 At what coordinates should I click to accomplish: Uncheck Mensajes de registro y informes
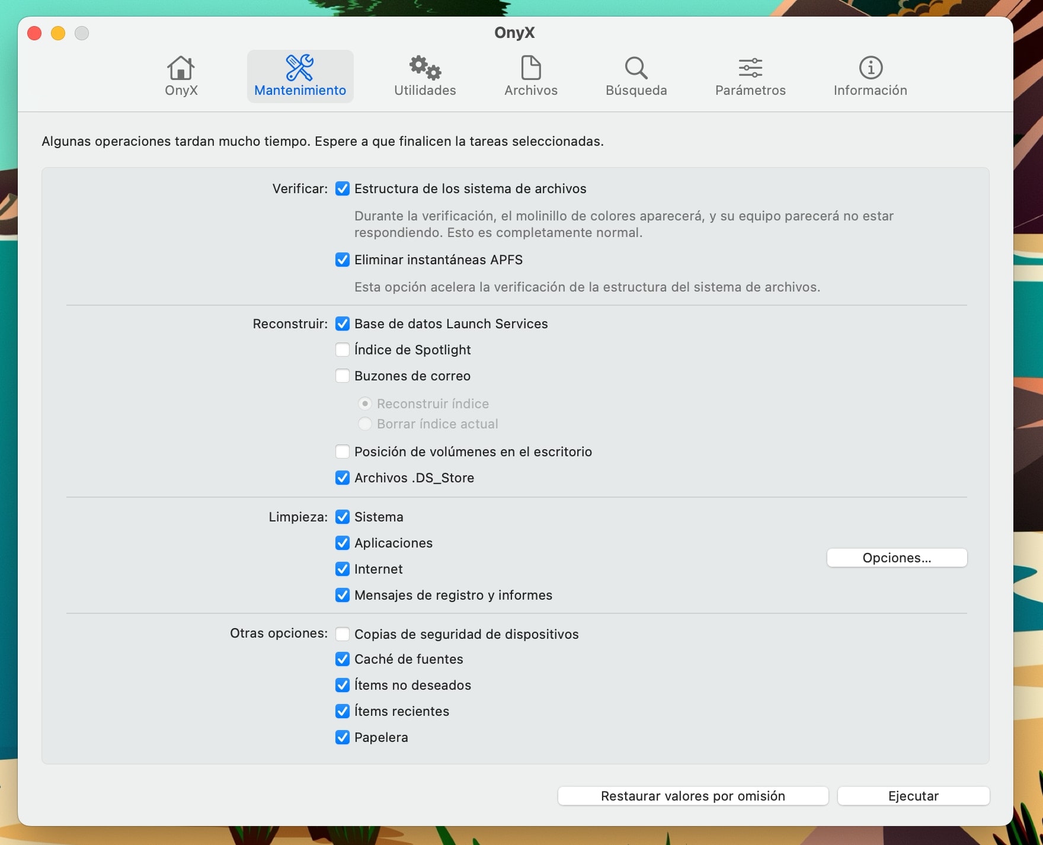pyautogui.click(x=343, y=595)
